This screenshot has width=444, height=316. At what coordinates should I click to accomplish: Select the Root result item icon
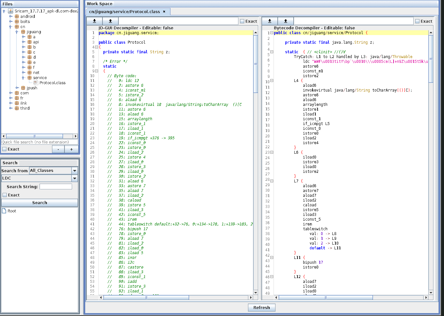(4, 211)
